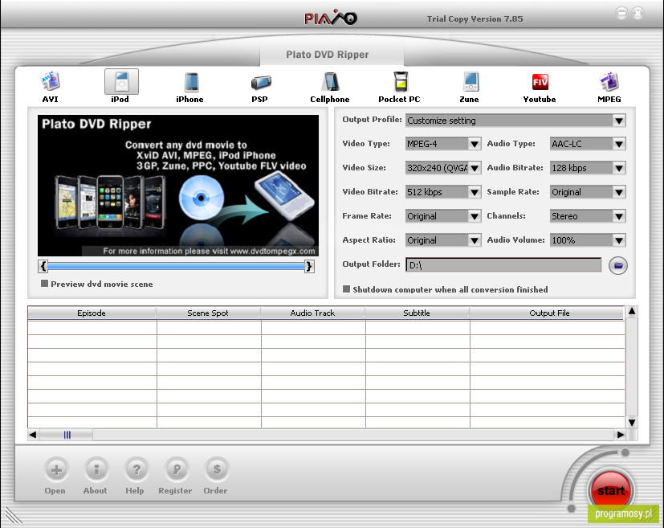664x528 pixels.
Task: Open a DVD with the Open button
Action: pyautogui.click(x=56, y=469)
